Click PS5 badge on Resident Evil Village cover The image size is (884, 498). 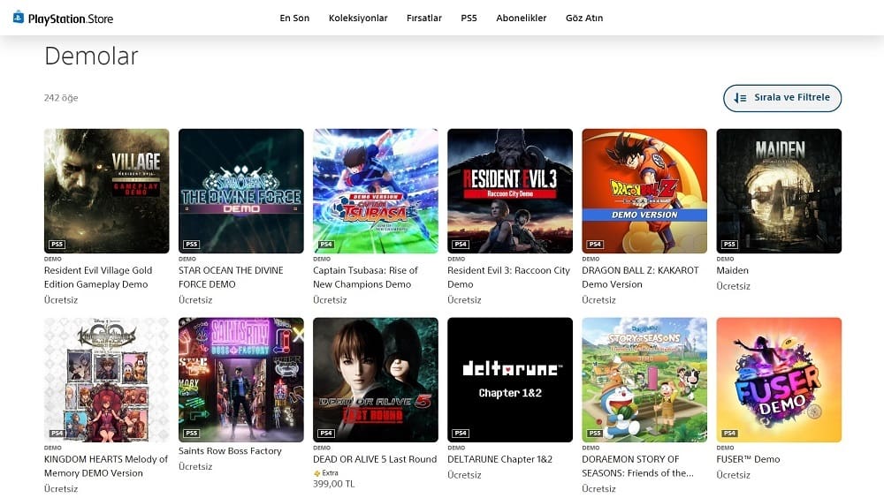[57, 244]
